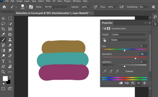Select the History Brush tool
Image resolution: width=158 pixels, height=97 pixels.
[3, 45]
